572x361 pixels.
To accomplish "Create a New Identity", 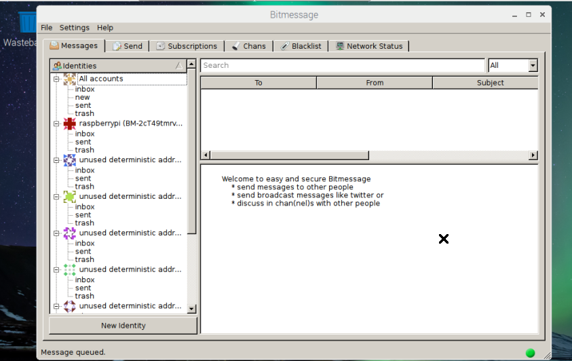I will tap(123, 326).
